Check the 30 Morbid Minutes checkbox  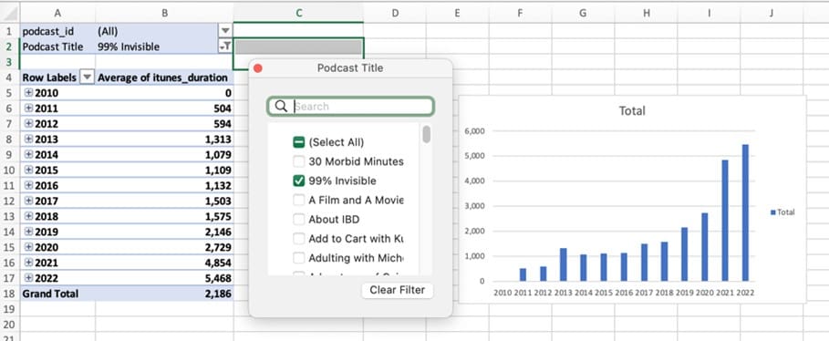(299, 161)
